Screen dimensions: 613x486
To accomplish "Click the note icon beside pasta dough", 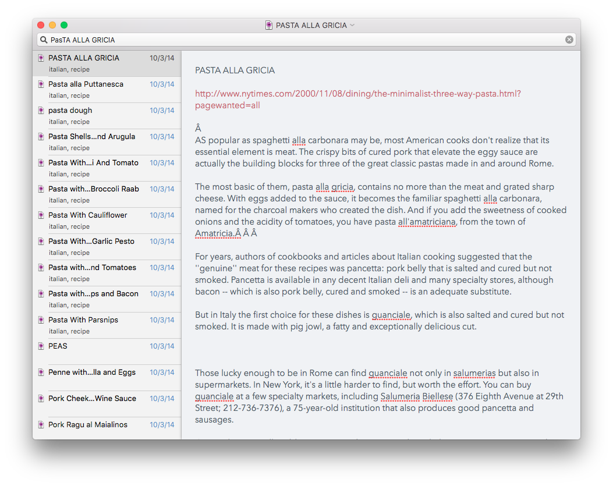I will (x=41, y=110).
